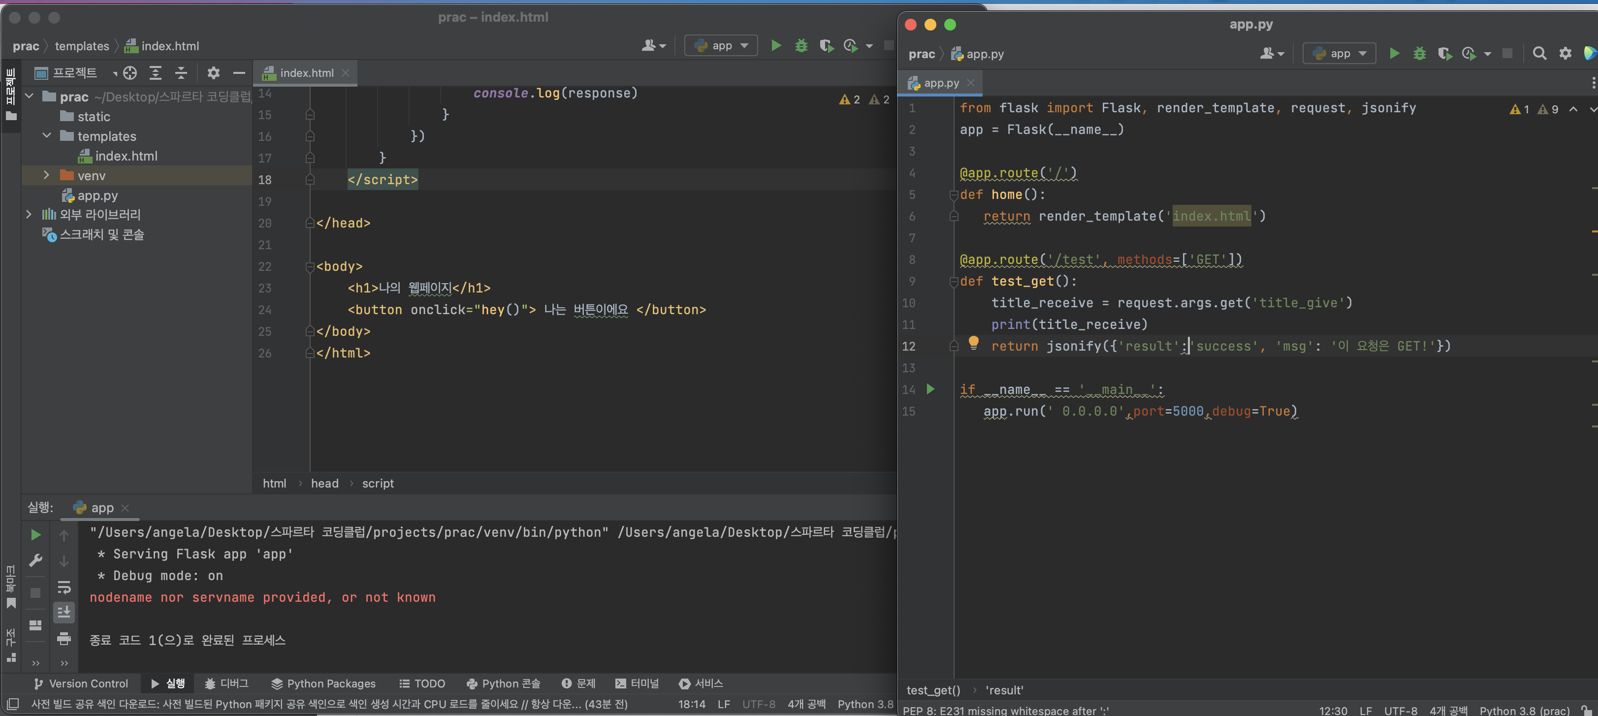The height and width of the screenshot is (716, 1598).
Task: Select the index.html editor tab
Action: [x=306, y=73]
